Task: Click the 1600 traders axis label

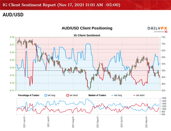Action: click(x=164, y=101)
